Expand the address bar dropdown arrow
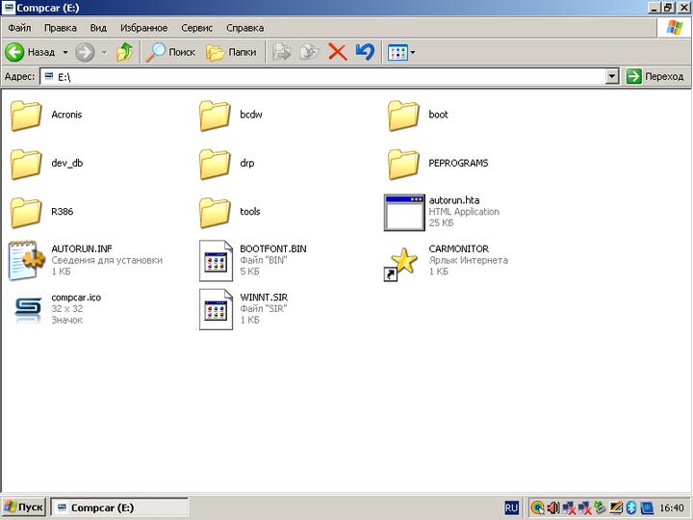 [x=612, y=77]
